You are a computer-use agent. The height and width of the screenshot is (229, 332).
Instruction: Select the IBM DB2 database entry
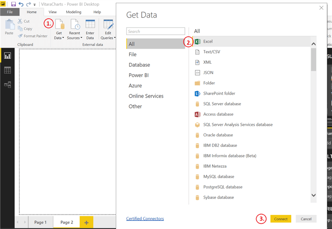[252, 145]
